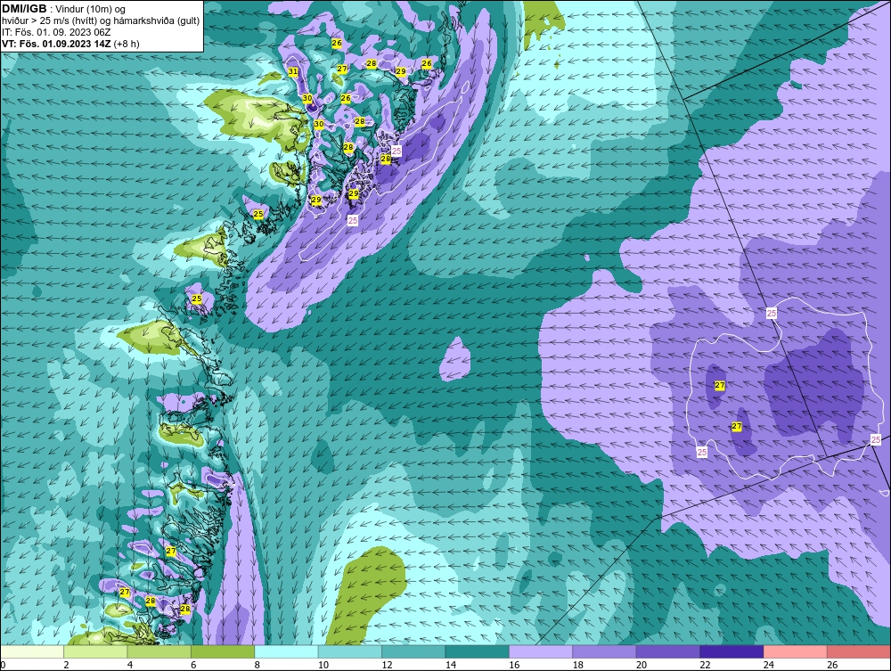Click the 12–14 m/s medium teal legend swatch

(414, 651)
